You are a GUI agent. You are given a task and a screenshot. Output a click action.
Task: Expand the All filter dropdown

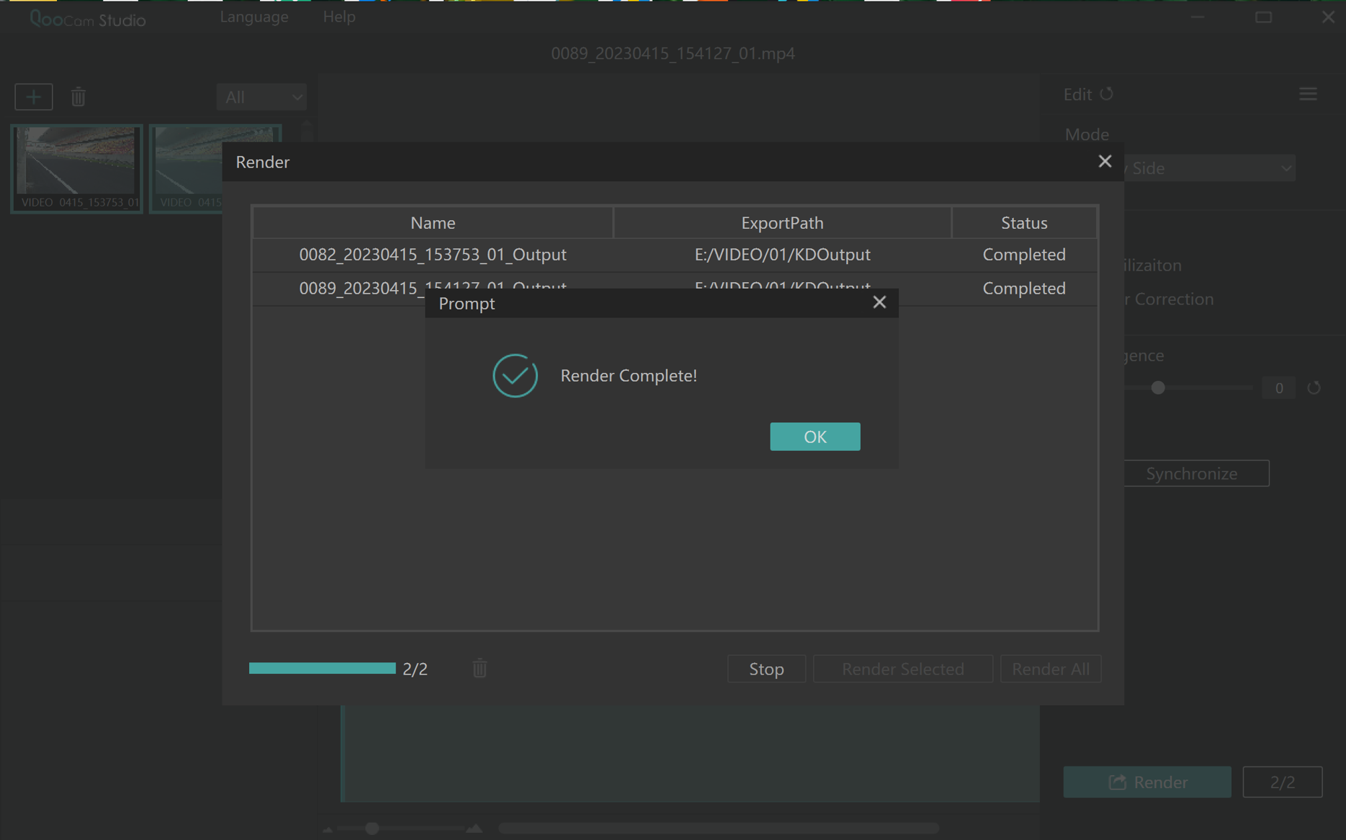pos(261,97)
